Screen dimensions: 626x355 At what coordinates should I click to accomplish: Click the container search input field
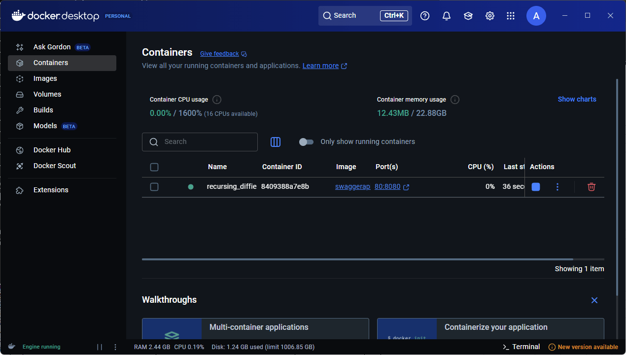click(x=207, y=142)
